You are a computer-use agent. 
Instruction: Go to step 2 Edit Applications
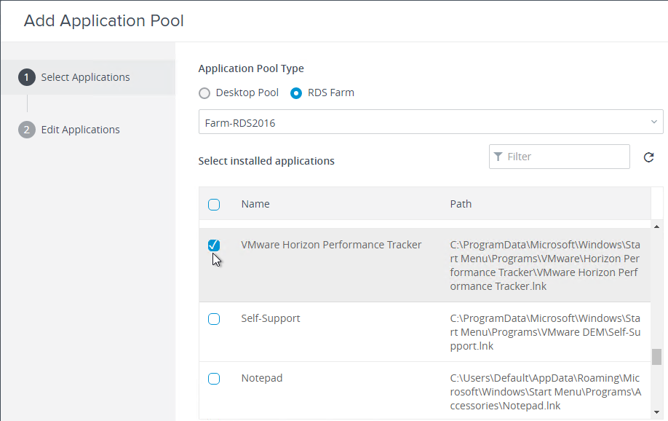pyautogui.click(x=69, y=130)
